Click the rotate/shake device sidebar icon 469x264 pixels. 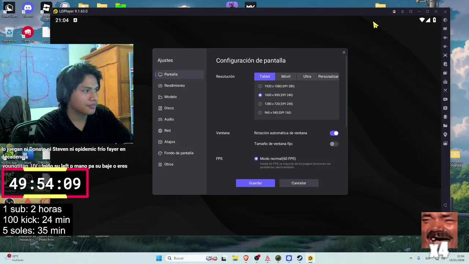click(x=445, y=117)
